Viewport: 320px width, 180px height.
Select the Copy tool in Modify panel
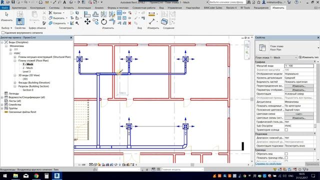95,21
